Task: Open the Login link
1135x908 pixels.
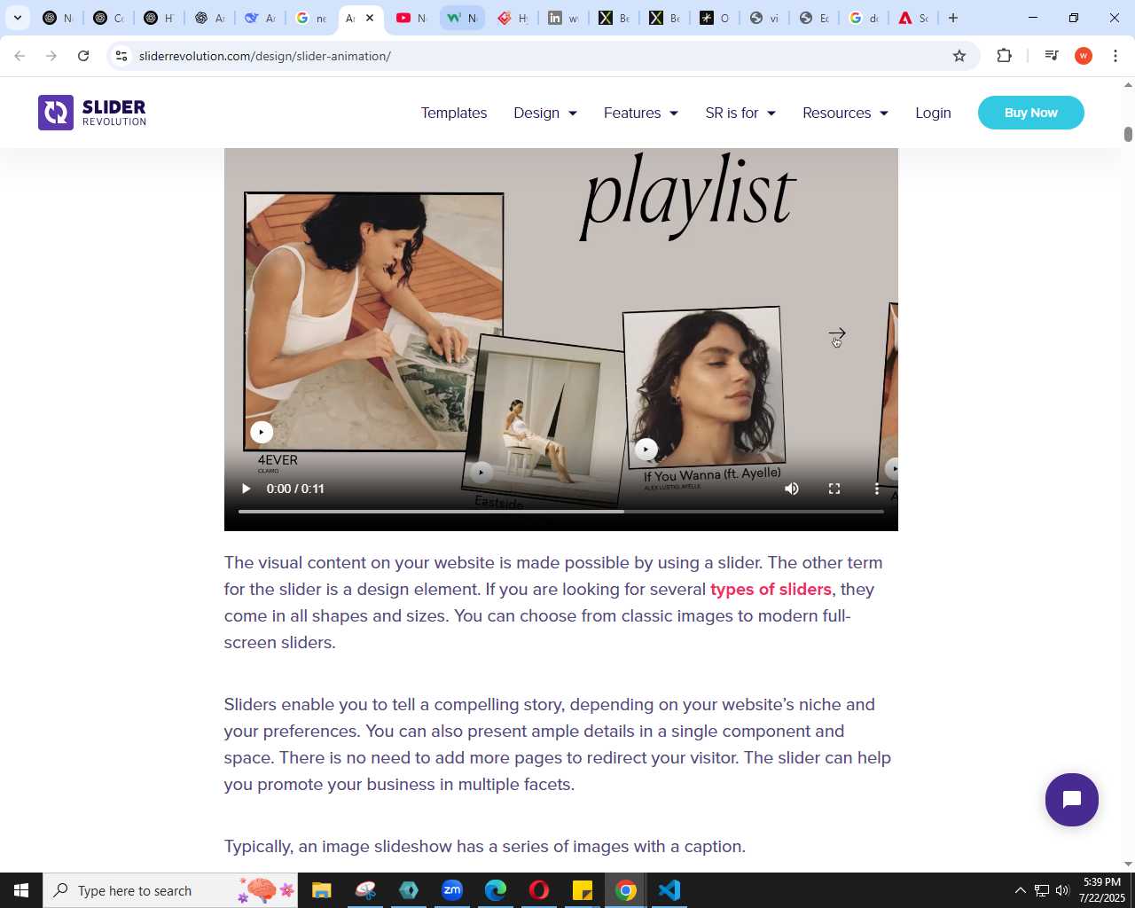Action: [933, 113]
